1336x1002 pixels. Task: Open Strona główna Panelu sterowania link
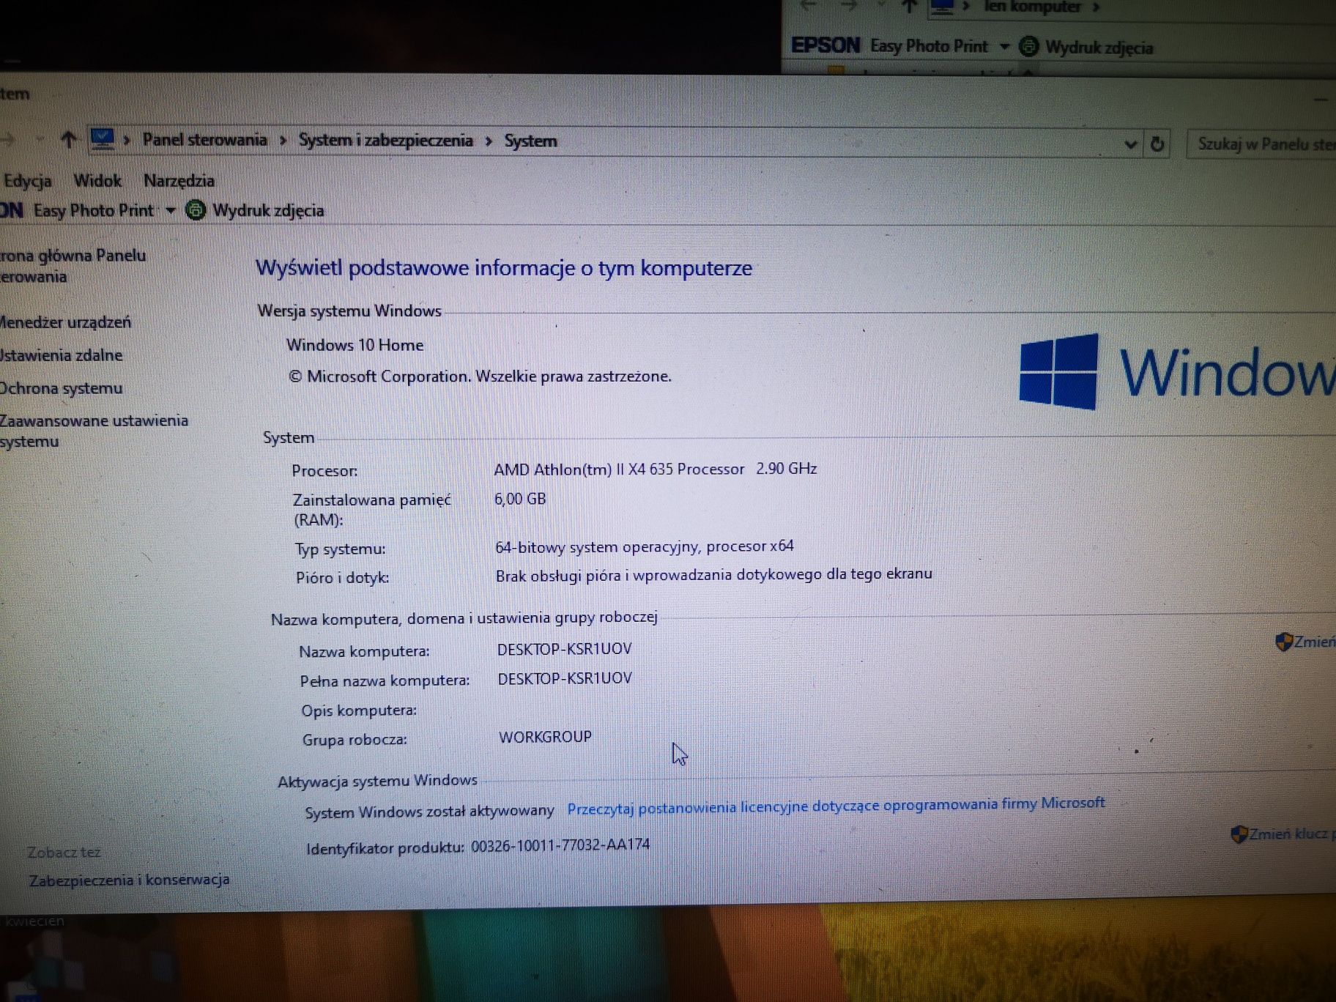pyautogui.click(x=72, y=265)
